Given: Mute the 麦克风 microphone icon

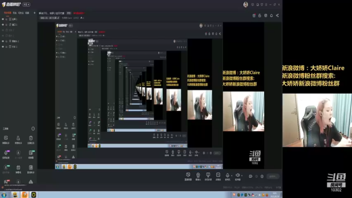Looking at the screenshot, I should (x=227, y=175).
